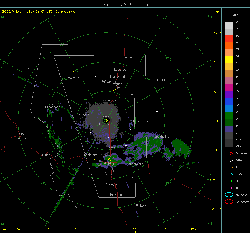The image size is (250, 233).
Task: Select the light blue 33–30 dBZ swatch
Action: [229, 108]
